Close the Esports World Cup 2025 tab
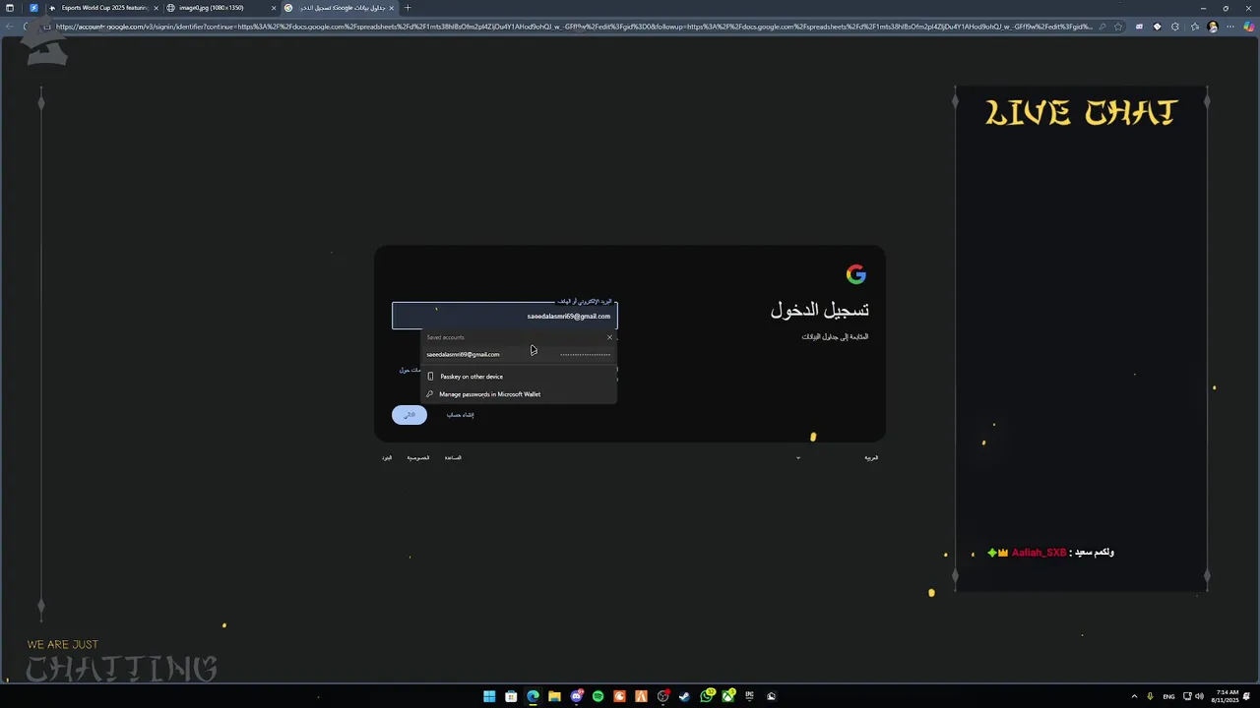This screenshot has height=708, width=1260. tap(156, 8)
